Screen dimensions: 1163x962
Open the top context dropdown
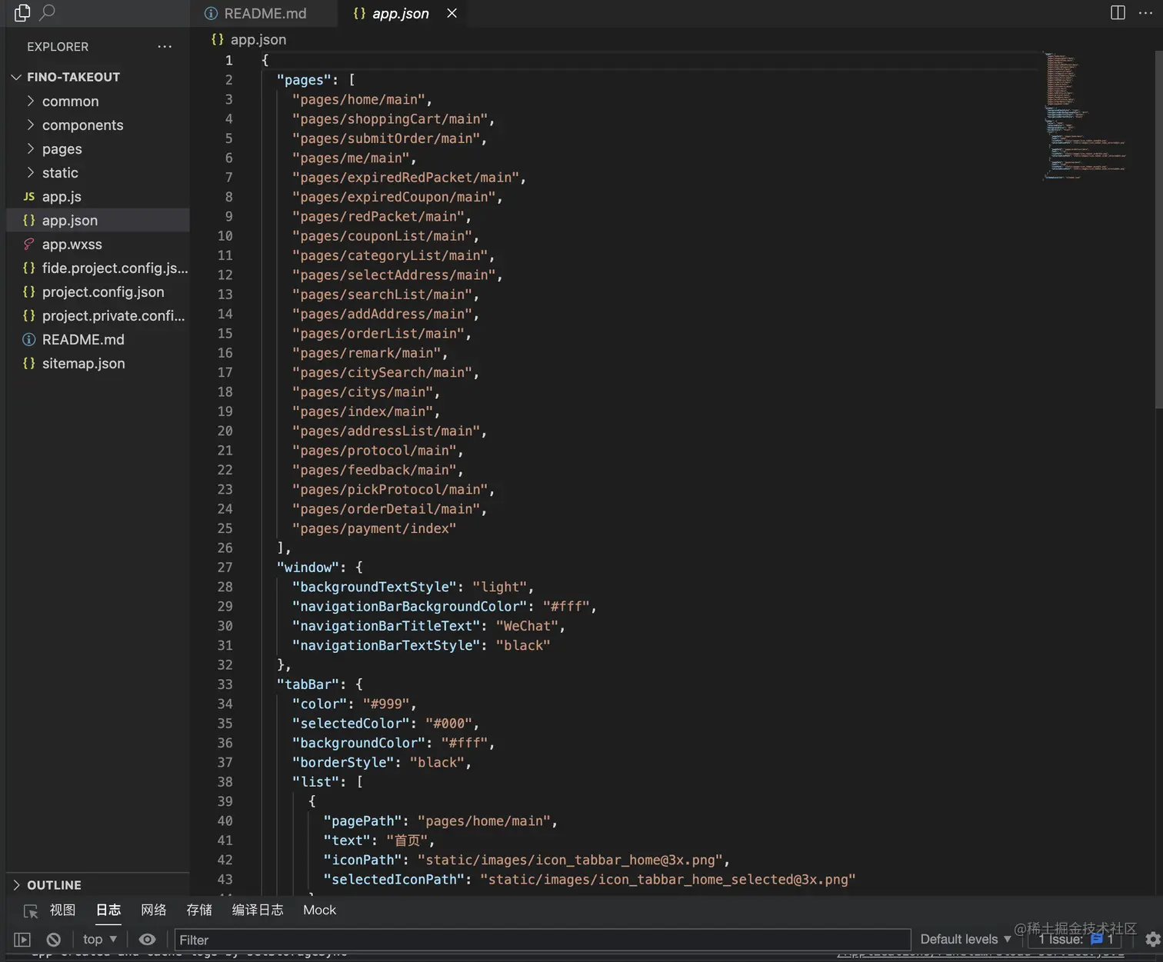pyautogui.click(x=100, y=940)
